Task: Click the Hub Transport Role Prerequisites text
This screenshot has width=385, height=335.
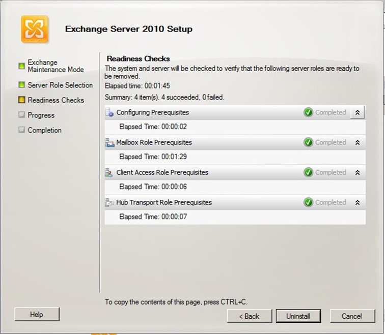Action: (x=164, y=202)
